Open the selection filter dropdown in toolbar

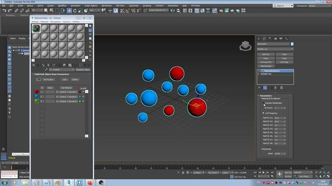click(37, 10)
